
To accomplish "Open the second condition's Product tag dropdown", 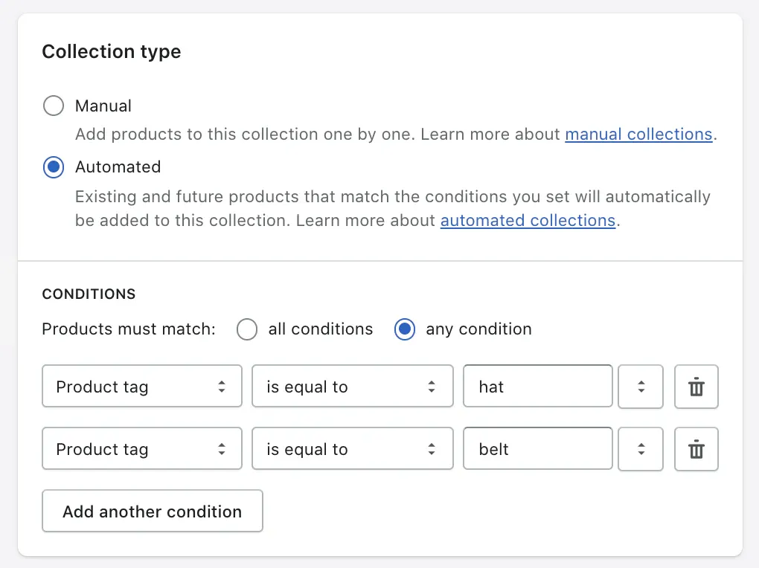I will pos(141,448).
